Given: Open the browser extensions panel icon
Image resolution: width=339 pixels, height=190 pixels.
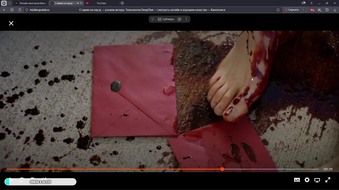Looking at the screenshot, I should pyautogui.click(x=327, y=10).
